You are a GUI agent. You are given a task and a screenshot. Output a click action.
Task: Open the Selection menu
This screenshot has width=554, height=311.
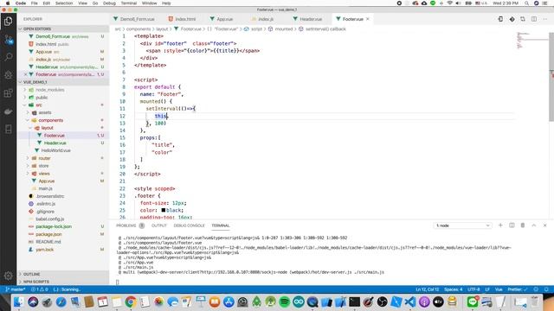[x=64, y=3]
